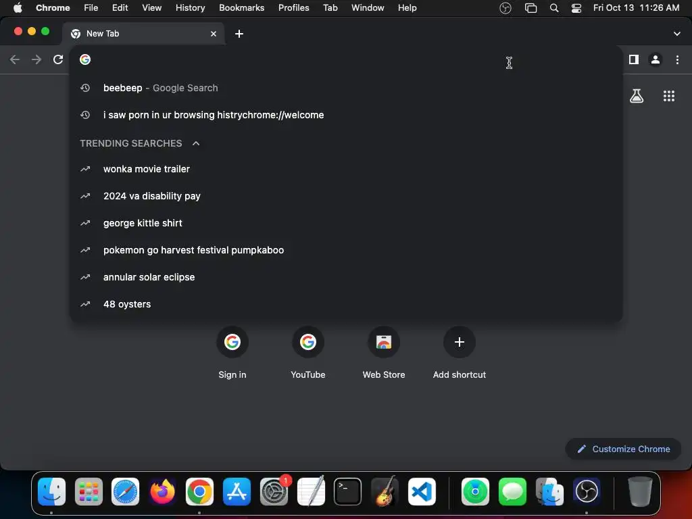The height and width of the screenshot is (519, 692).
Task: Open Control Center in the menu bar
Action: click(576, 8)
